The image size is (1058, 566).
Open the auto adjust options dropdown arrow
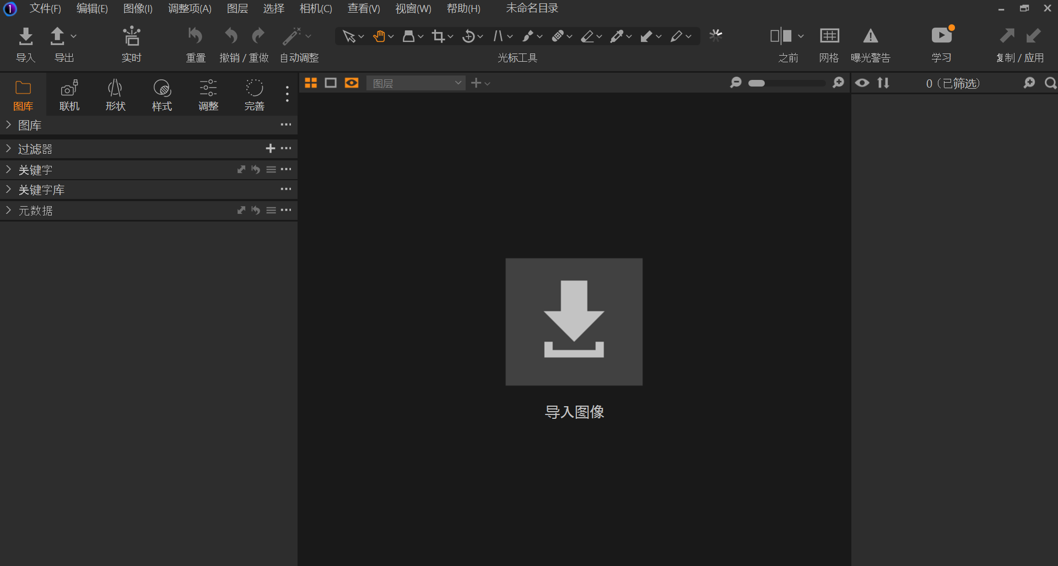pyautogui.click(x=308, y=36)
